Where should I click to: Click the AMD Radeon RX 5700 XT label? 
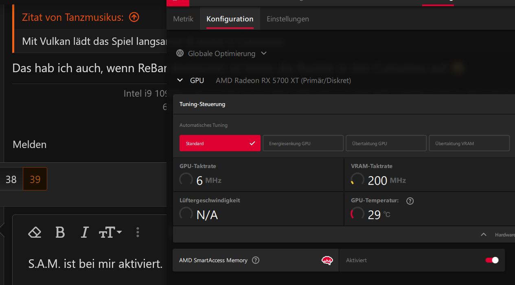coord(283,81)
